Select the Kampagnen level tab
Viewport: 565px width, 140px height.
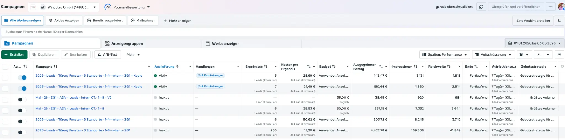(50, 43)
